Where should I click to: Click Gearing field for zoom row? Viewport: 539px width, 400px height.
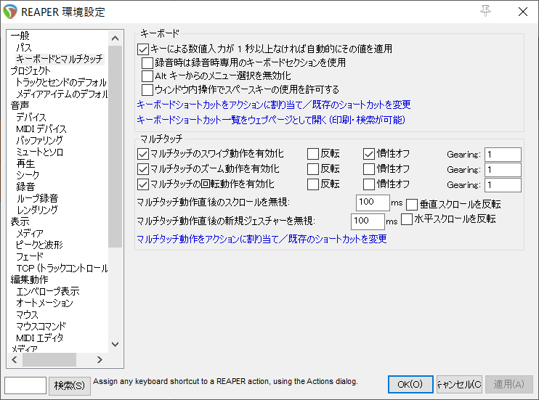pos(503,169)
